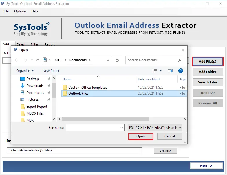Click New folder in the dialog toolbar
Image resolution: width=227 pixels, height=175 pixels.
pos(51,71)
